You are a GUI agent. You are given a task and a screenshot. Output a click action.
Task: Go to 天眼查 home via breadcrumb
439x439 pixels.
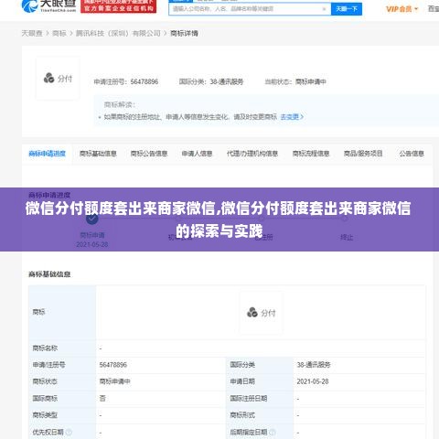pyautogui.click(x=32, y=33)
